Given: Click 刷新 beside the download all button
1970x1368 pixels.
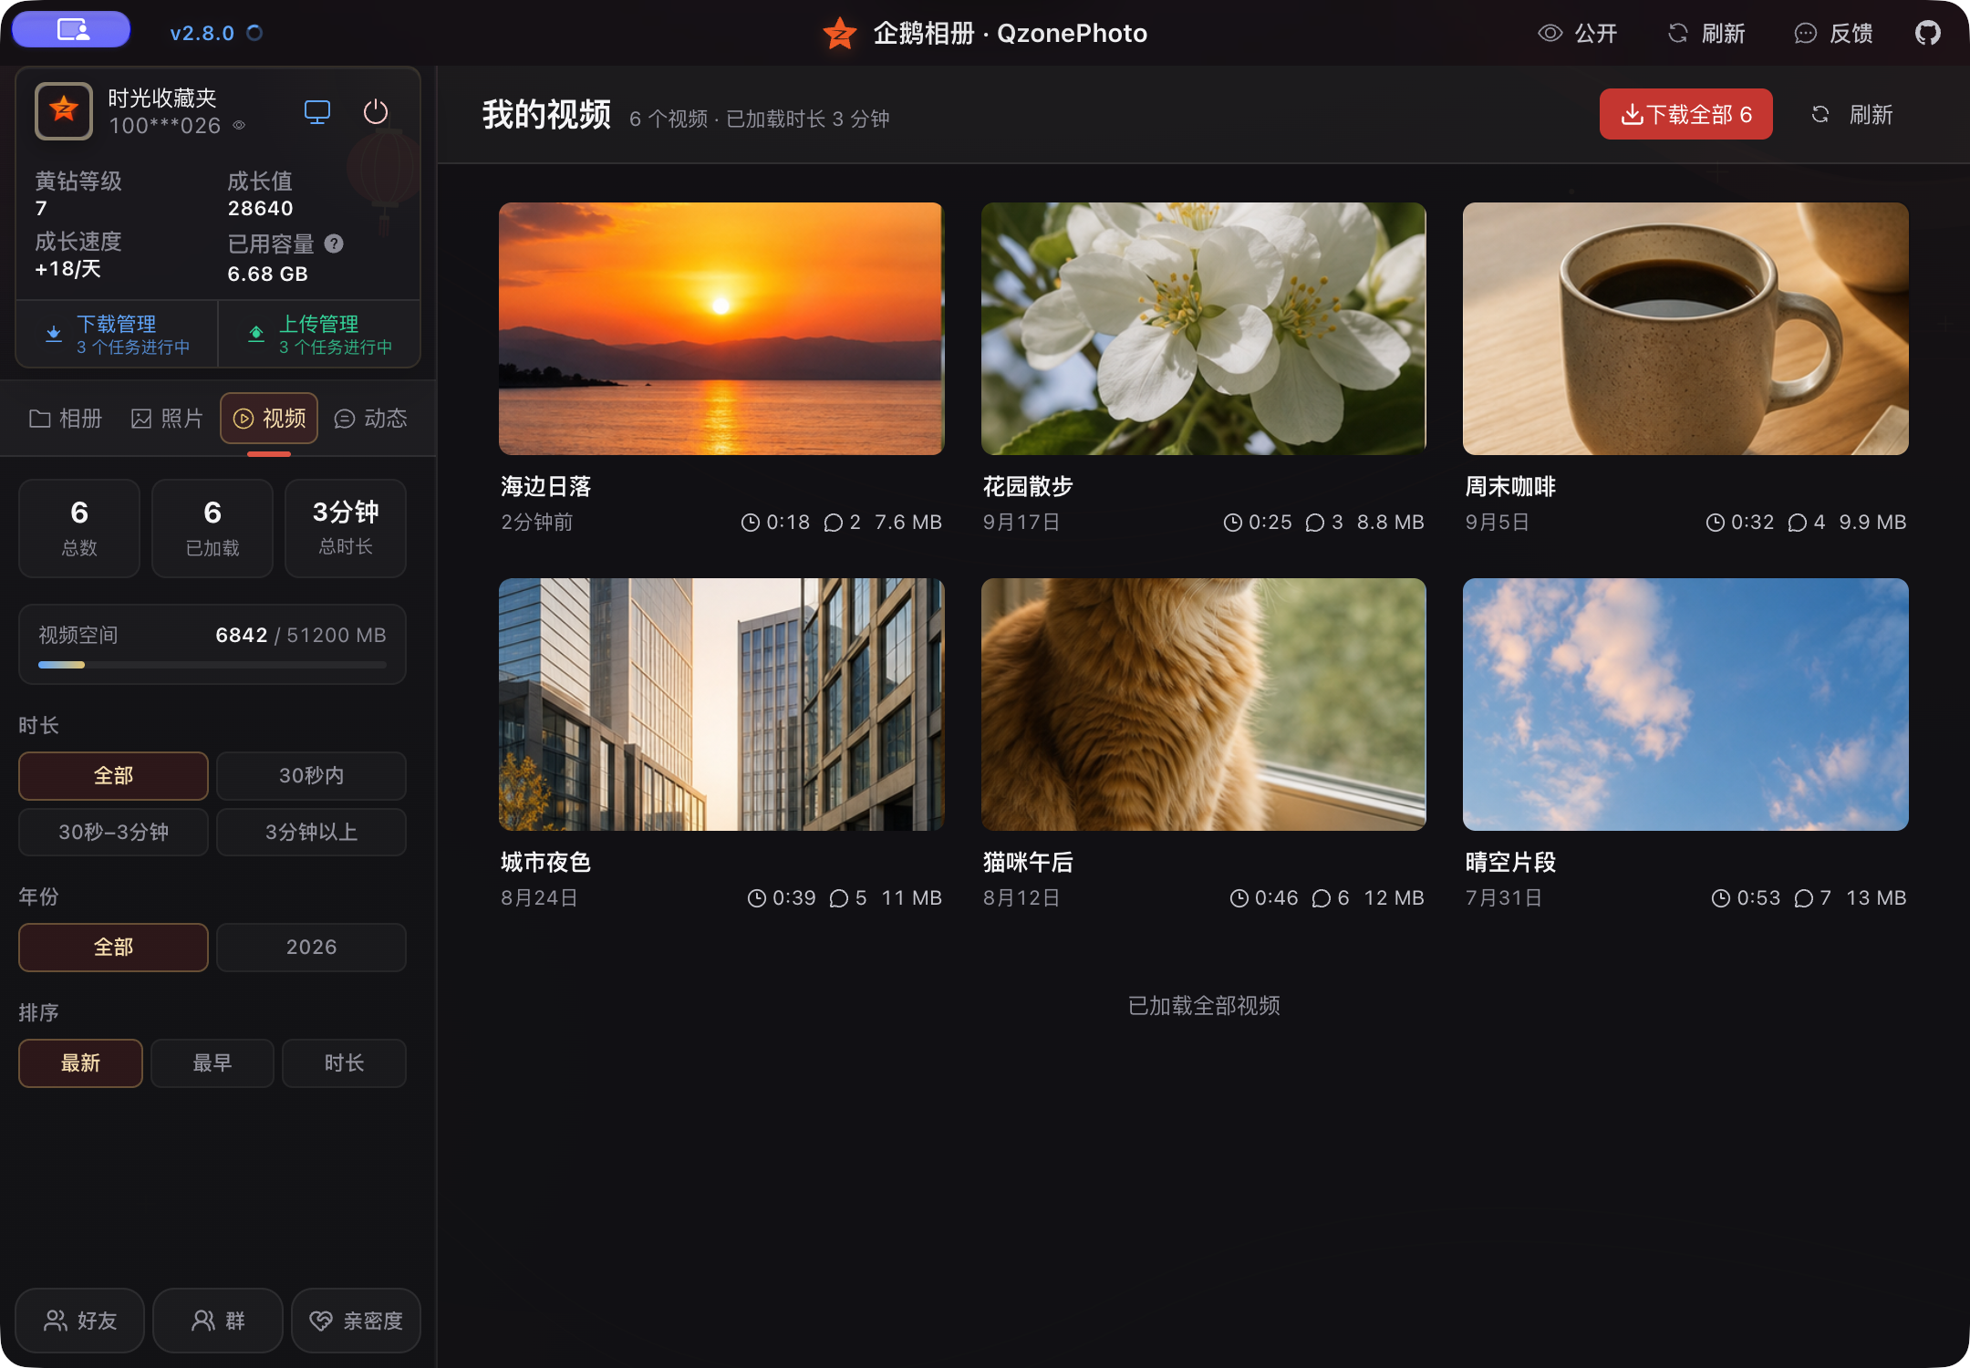Looking at the screenshot, I should point(1851,114).
